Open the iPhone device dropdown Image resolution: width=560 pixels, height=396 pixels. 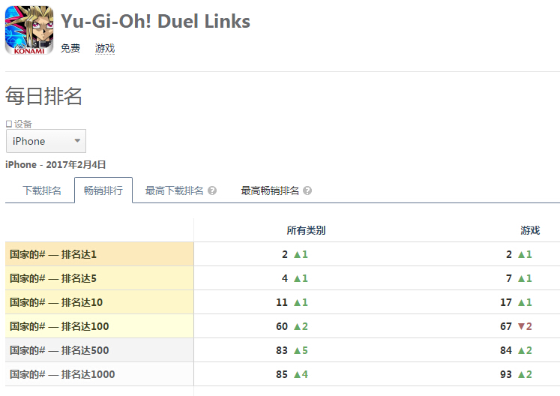[46, 141]
